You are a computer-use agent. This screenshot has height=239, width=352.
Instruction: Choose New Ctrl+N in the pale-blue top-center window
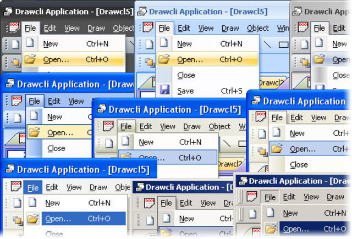pos(207,44)
